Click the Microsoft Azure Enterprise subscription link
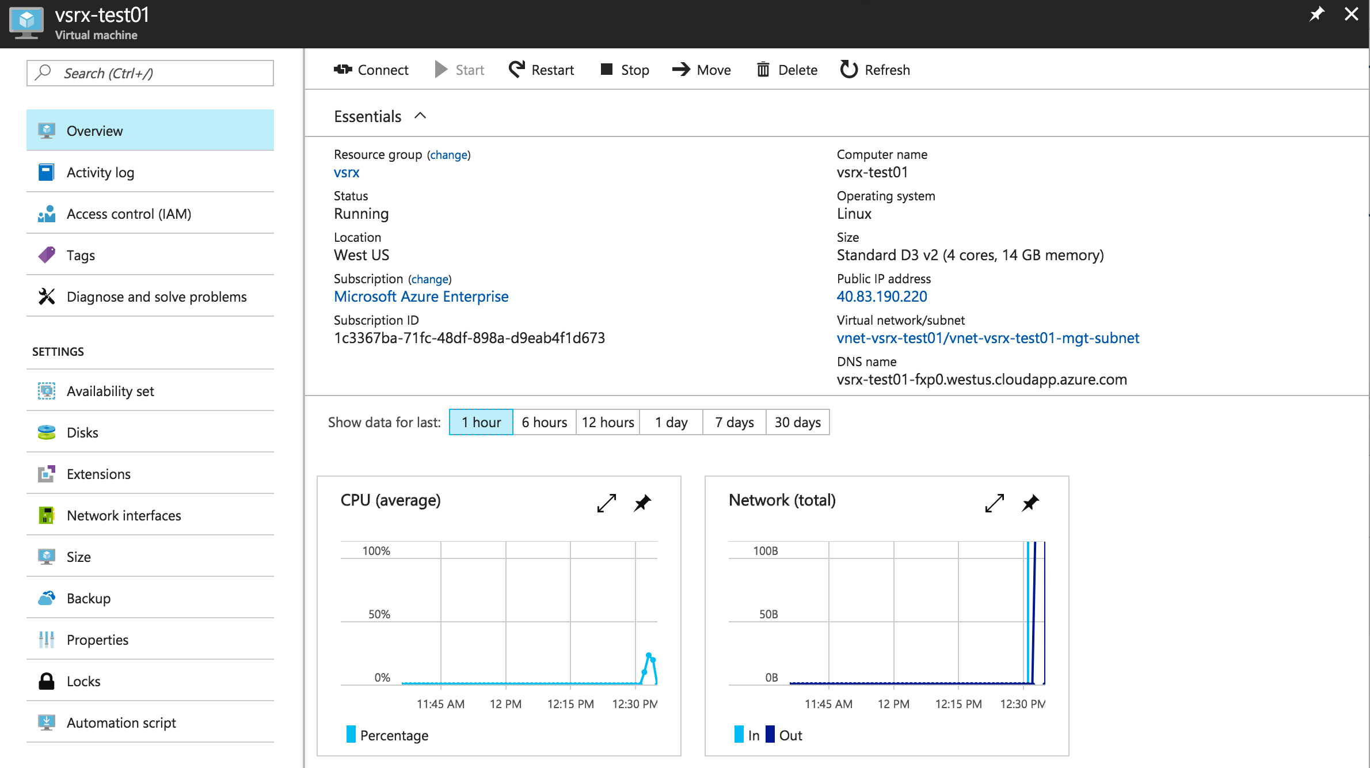This screenshot has width=1370, height=768. click(421, 296)
